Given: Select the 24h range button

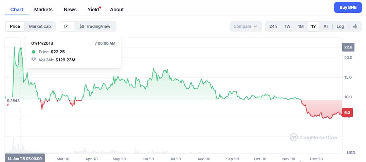Looking at the screenshot, I should (x=273, y=26).
